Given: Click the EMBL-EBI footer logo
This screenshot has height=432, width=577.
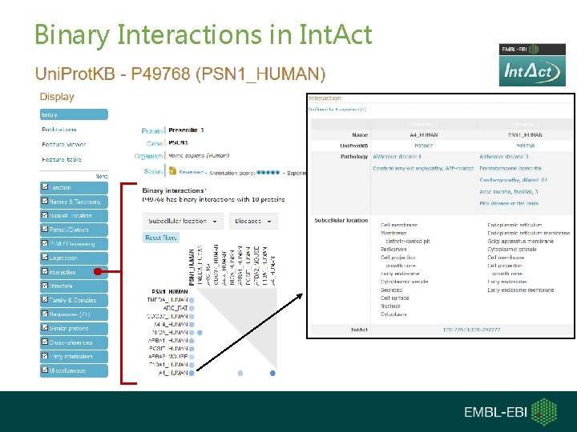Looking at the screenshot, I should (x=510, y=412).
